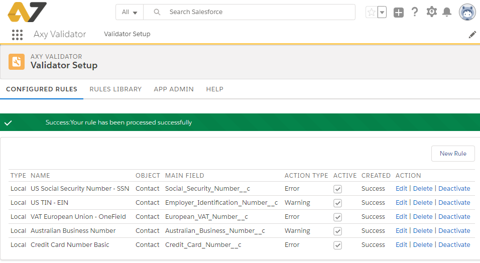Delete the VAT European Union rule
This screenshot has width=480, height=263.
pyautogui.click(x=423, y=217)
